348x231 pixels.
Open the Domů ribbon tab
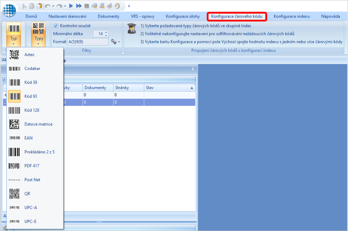pos(31,16)
